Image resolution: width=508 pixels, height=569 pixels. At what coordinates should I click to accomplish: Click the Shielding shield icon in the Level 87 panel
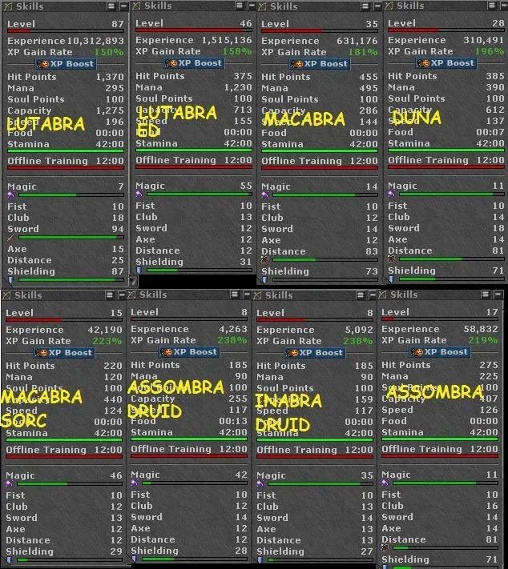(x=11, y=280)
